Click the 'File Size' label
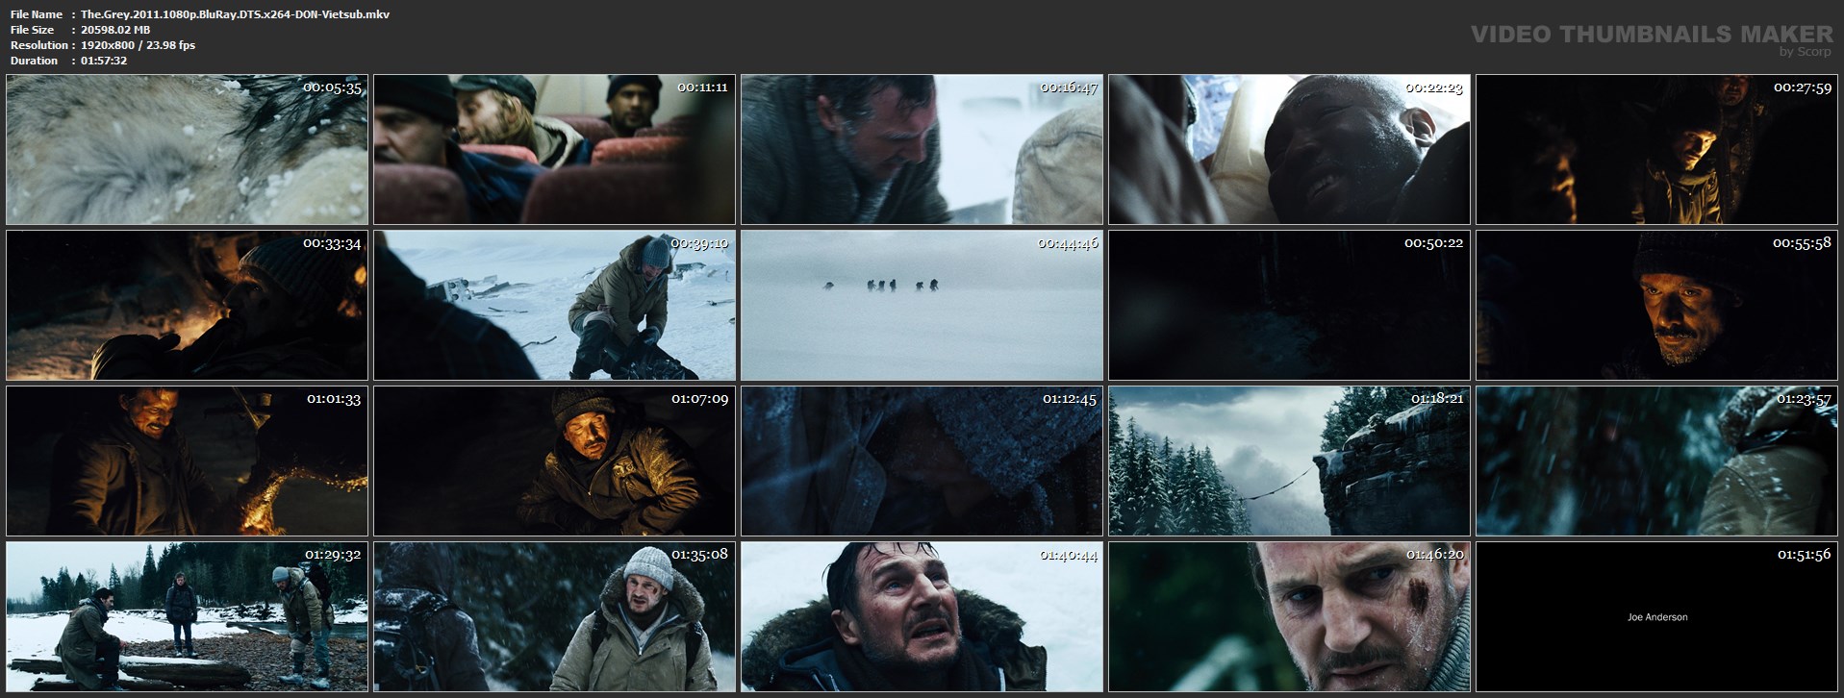Viewport: 1844px width, 698px height. [x=33, y=30]
